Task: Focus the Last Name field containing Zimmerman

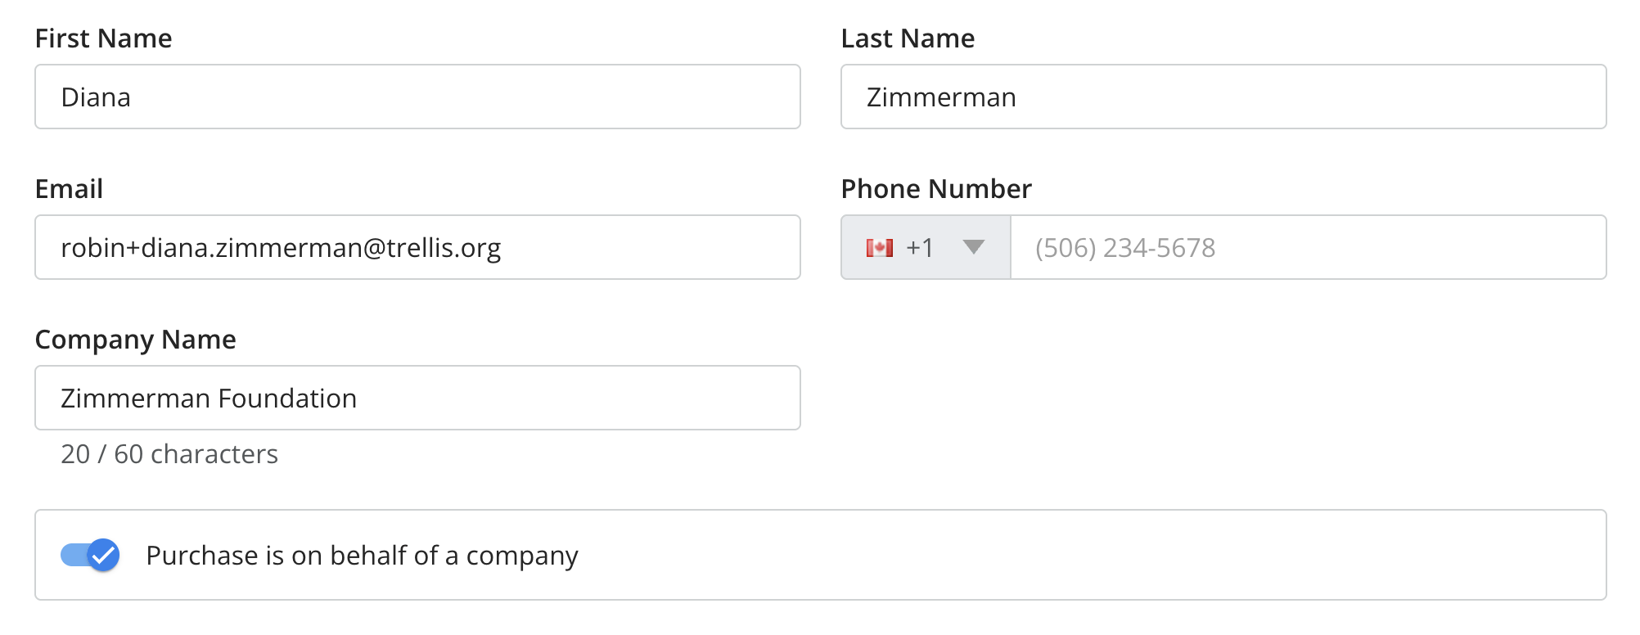Action: pyautogui.click(x=1223, y=97)
